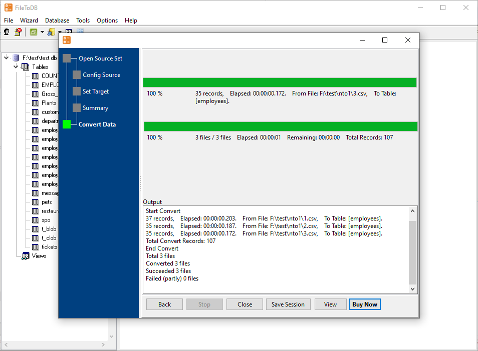Click the Plants table icon
Screen dimensions: 478x351
click(x=35, y=103)
